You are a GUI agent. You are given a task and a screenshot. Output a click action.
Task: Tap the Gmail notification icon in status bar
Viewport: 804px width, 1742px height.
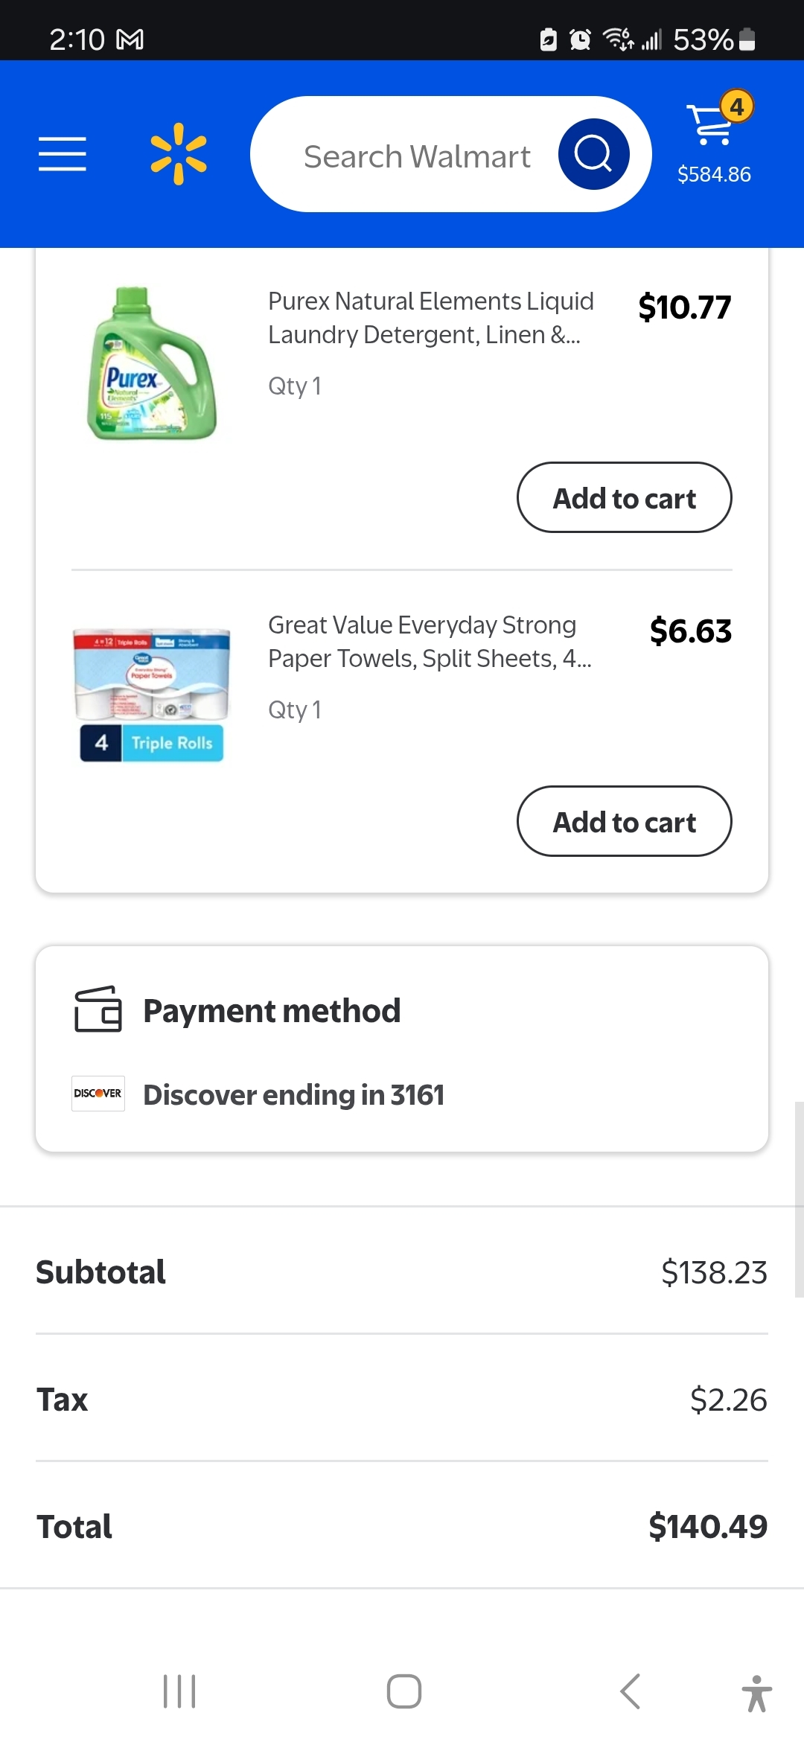point(130,39)
